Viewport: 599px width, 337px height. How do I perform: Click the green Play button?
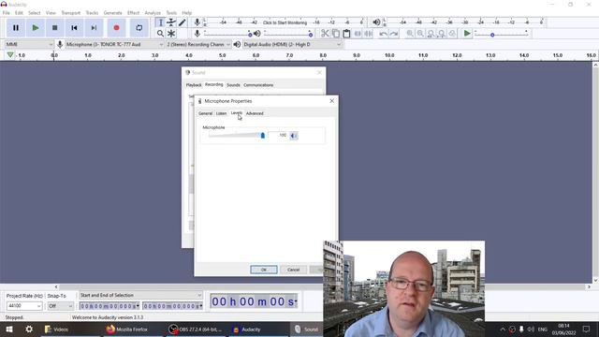point(36,28)
